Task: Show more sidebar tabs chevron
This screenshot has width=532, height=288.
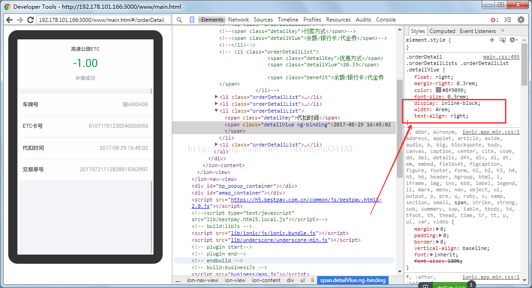Action: pyautogui.click(x=503, y=31)
